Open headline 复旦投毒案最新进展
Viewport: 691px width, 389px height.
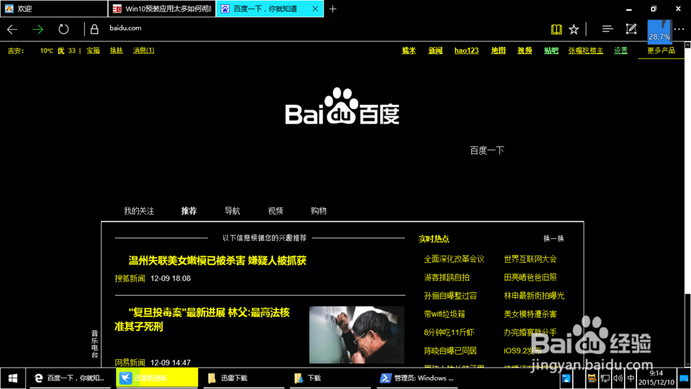(x=202, y=319)
